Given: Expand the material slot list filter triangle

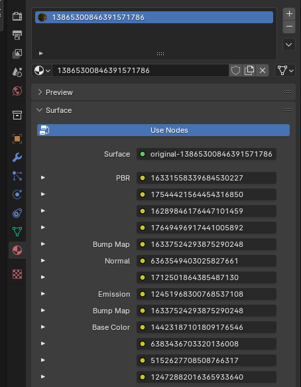Looking at the screenshot, I should coord(41,53).
